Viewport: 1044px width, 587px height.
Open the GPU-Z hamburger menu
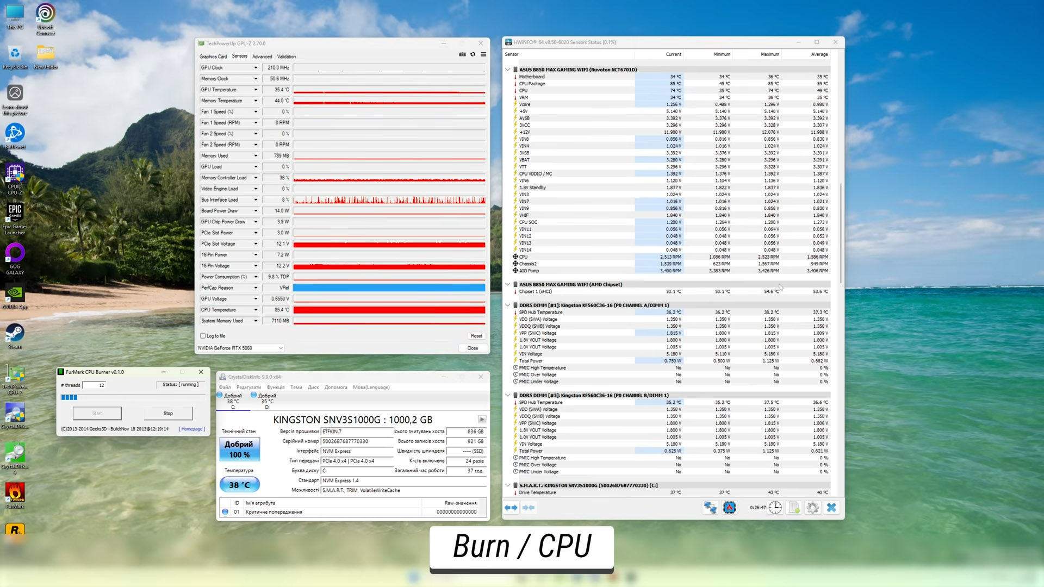483,54
